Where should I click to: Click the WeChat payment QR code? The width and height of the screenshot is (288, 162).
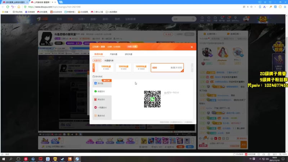tap(152, 99)
